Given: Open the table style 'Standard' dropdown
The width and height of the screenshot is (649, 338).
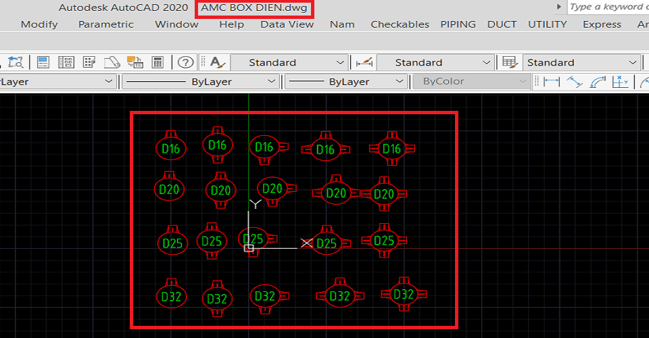Looking at the screenshot, I should click(x=581, y=62).
